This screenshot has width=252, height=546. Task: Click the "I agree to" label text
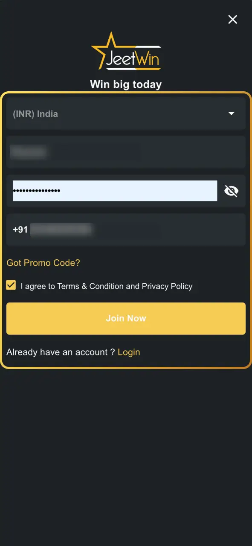38,286
